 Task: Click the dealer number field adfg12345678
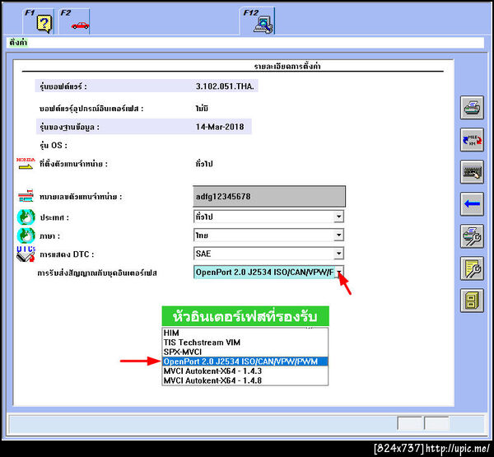[269, 196]
